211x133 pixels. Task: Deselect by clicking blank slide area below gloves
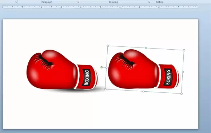[100, 111]
